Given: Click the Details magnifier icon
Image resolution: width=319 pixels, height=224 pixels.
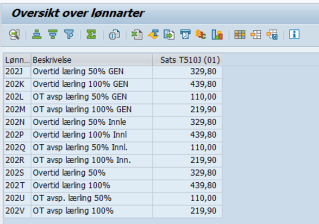Looking at the screenshot, I should (x=15, y=35).
